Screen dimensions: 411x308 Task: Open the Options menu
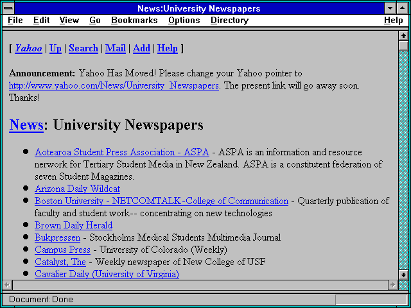(184, 21)
